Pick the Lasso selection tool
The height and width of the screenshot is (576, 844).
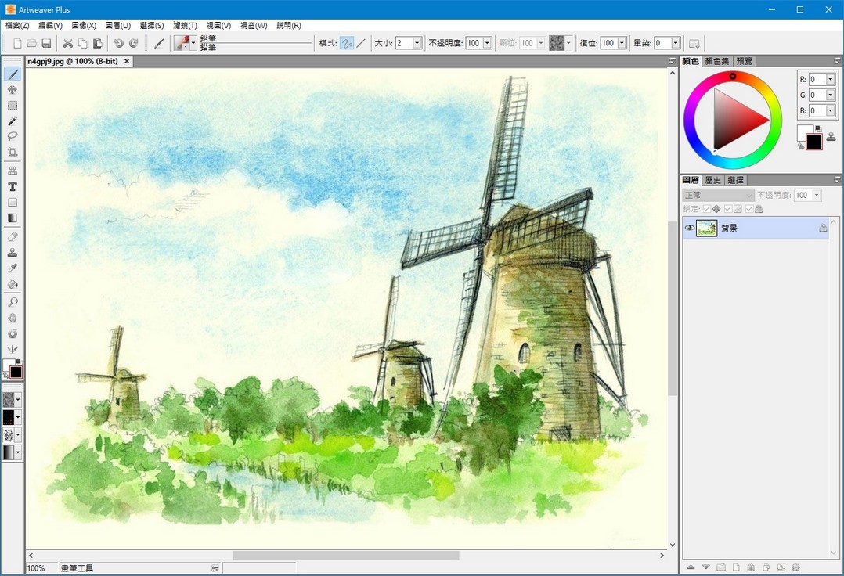(13, 136)
